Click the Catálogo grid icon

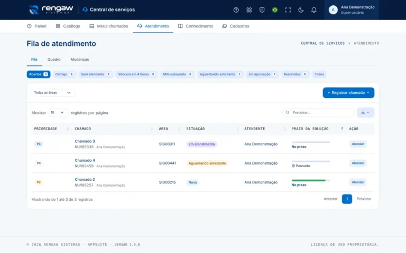pyautogui.click(x=58, y=26)
